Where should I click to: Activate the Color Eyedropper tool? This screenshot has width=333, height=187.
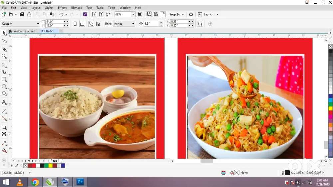click(4, 143)
